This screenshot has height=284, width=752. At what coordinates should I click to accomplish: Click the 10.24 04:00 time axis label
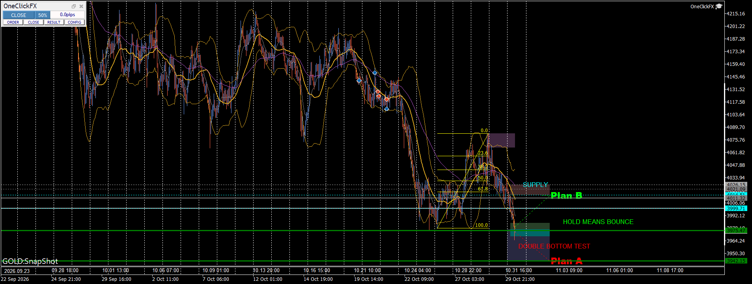(x=418, y=271)
